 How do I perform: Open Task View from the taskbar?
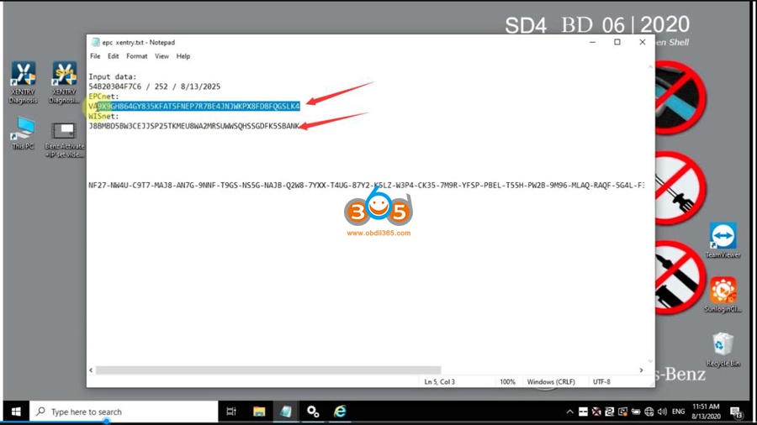pyautogui.click(x=231, y=412)
